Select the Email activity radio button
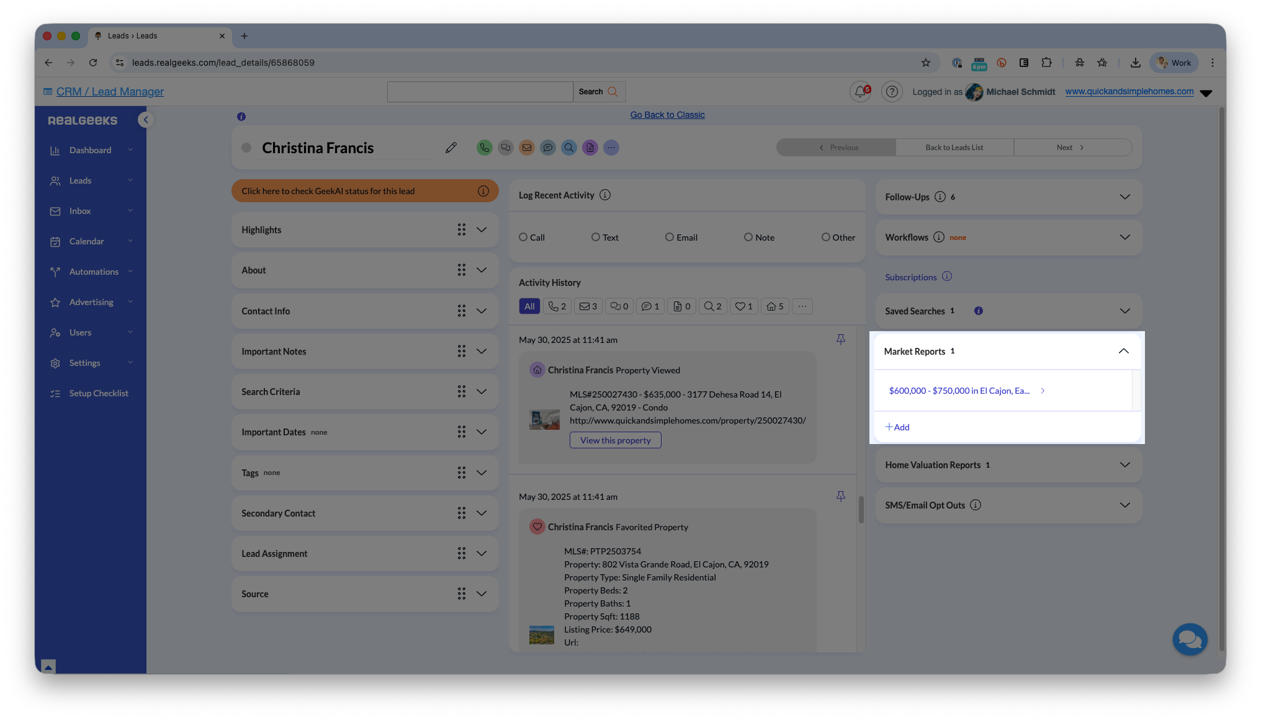 [669, 237]
